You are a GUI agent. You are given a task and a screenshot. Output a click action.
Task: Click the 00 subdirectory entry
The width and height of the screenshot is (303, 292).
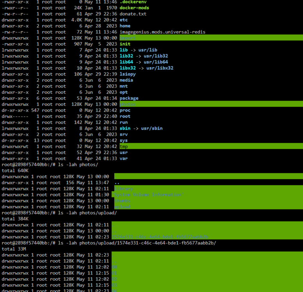pyautogui.click(x=114, y=267)
